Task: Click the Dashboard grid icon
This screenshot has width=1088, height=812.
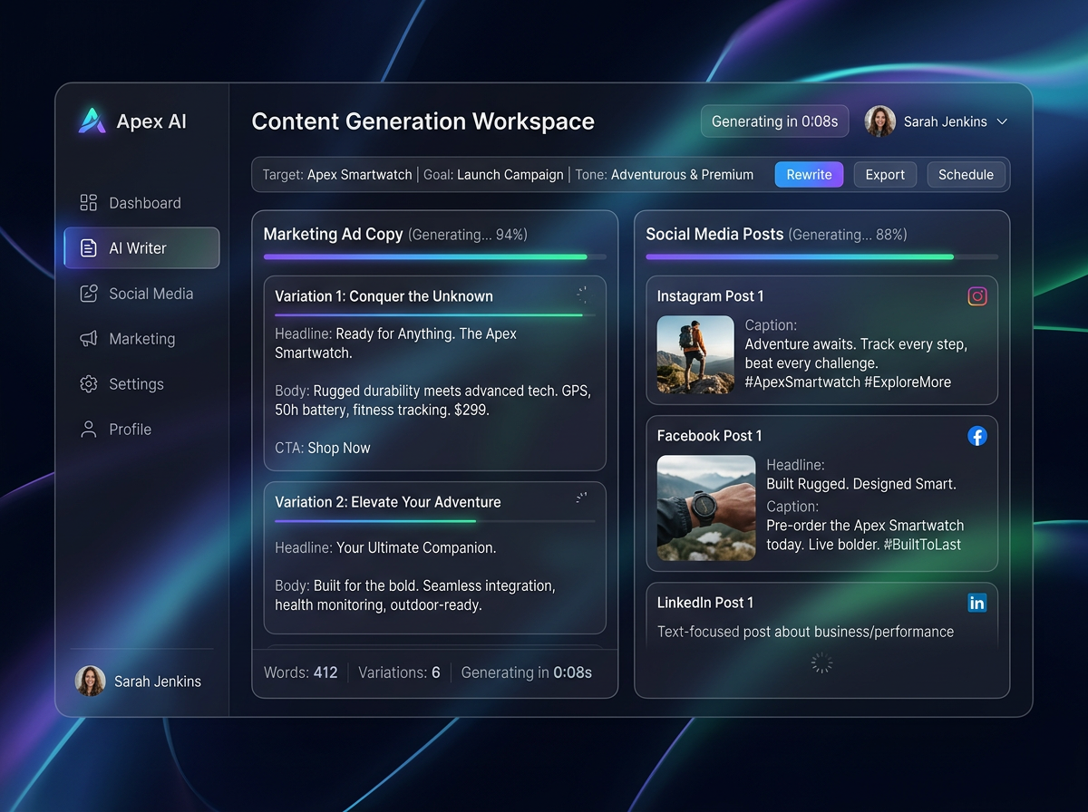Action: [x=88, y=202]
